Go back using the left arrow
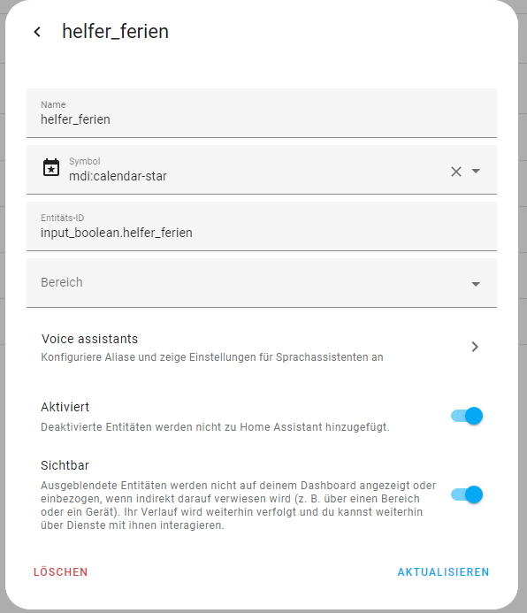527x613 pixels. coord(37,32)
